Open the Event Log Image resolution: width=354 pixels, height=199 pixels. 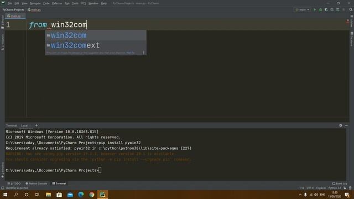coord(340,184)
